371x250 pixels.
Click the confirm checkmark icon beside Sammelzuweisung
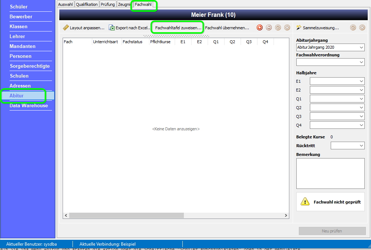point(353,28)
